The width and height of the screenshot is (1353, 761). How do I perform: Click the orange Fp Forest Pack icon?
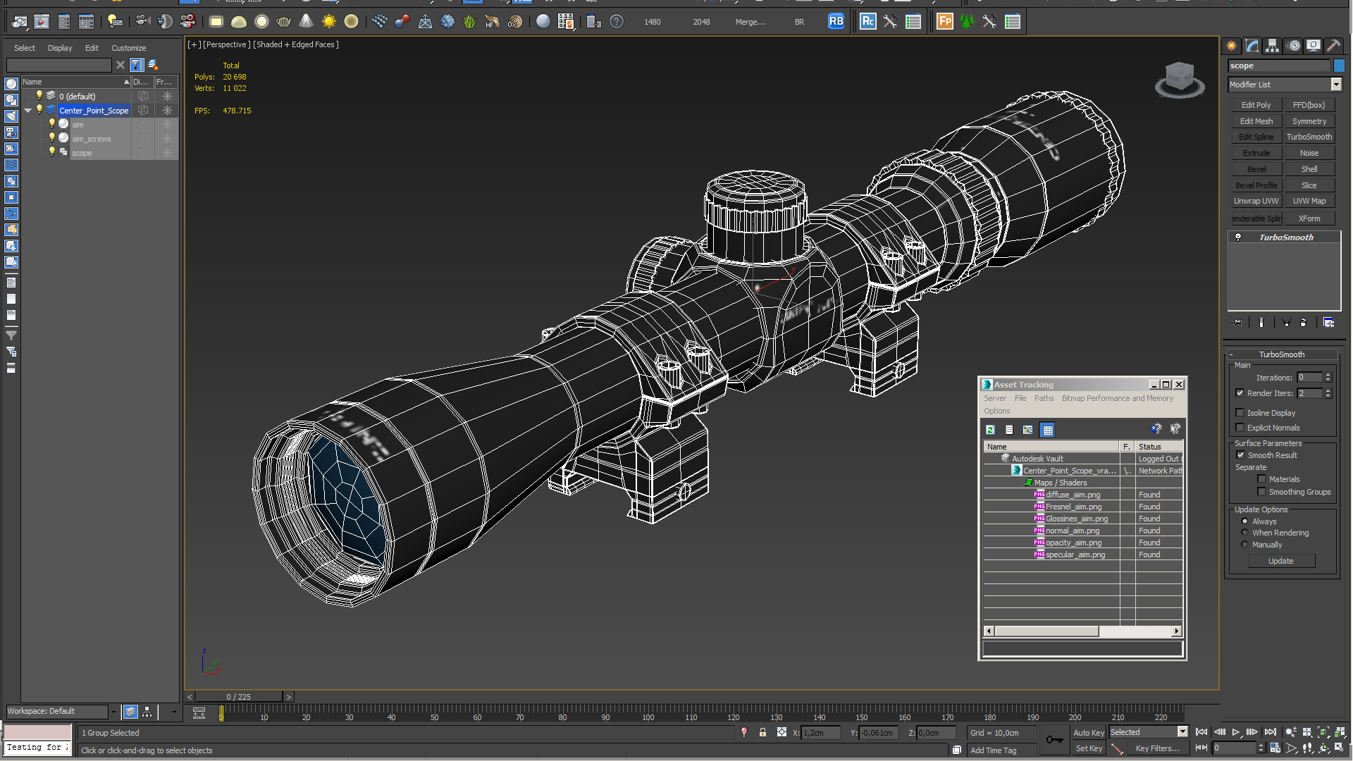[x=944, y=21]
